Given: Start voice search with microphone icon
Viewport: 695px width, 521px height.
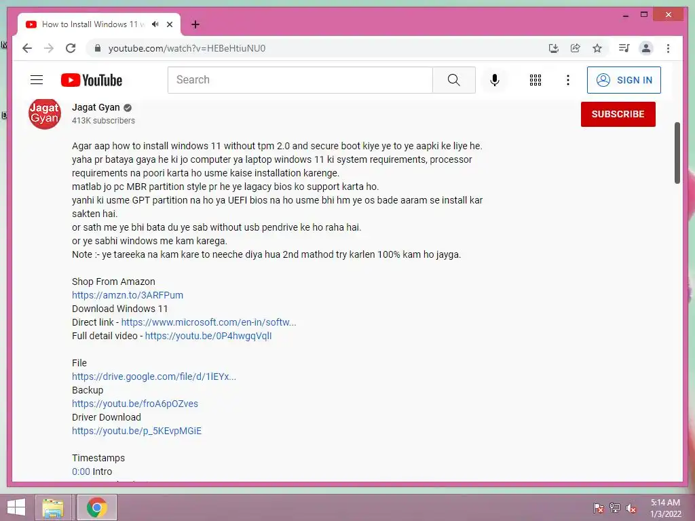Looking at the screenshot, I should coord(495,80).
